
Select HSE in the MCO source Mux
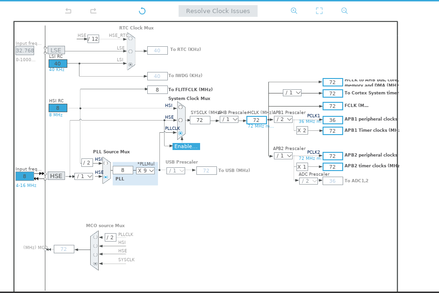[x=95, y=255]
